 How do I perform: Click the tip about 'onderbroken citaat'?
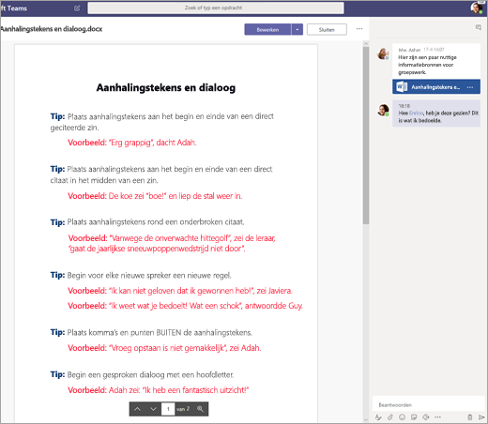[x=147, y=222]
